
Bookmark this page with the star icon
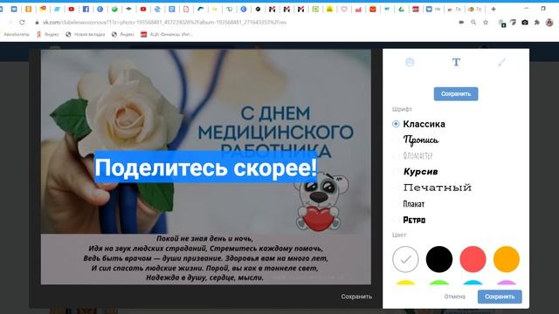[x=486, y=22]
